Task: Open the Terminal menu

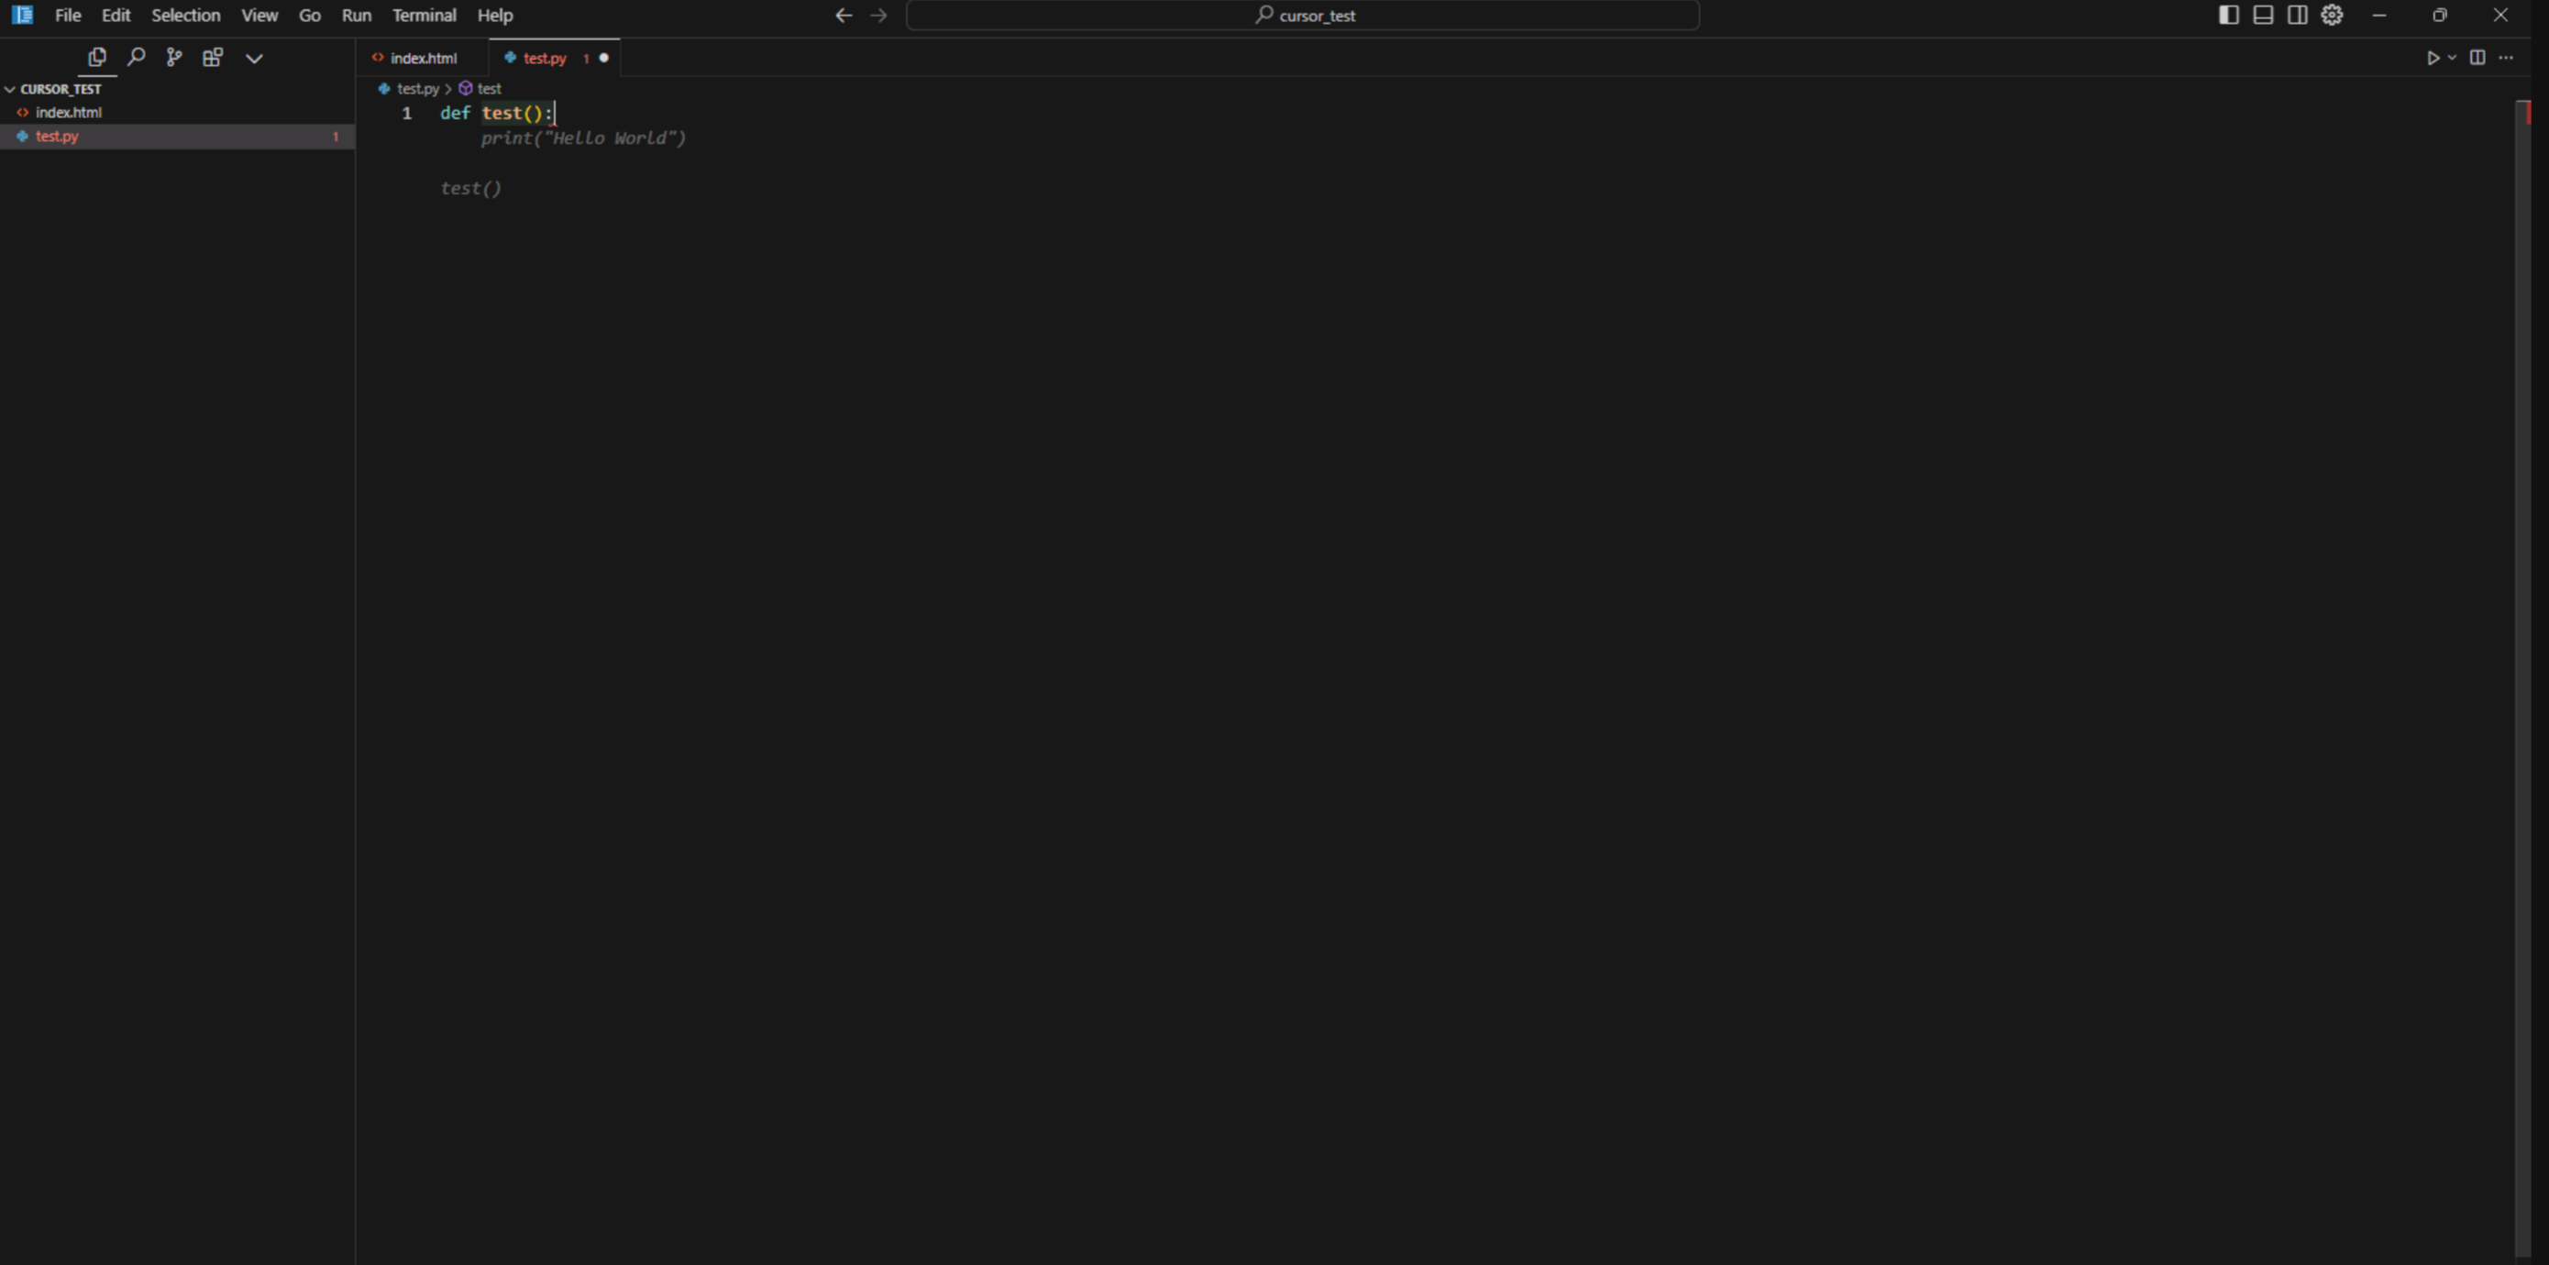Action: [x=424, y=15]
